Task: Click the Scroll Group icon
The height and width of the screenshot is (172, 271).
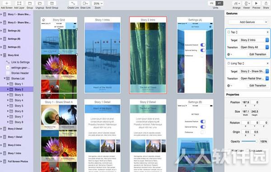Action: (x=52, y=3)
